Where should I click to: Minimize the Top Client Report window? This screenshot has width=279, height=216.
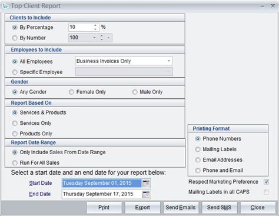point(262,6)
